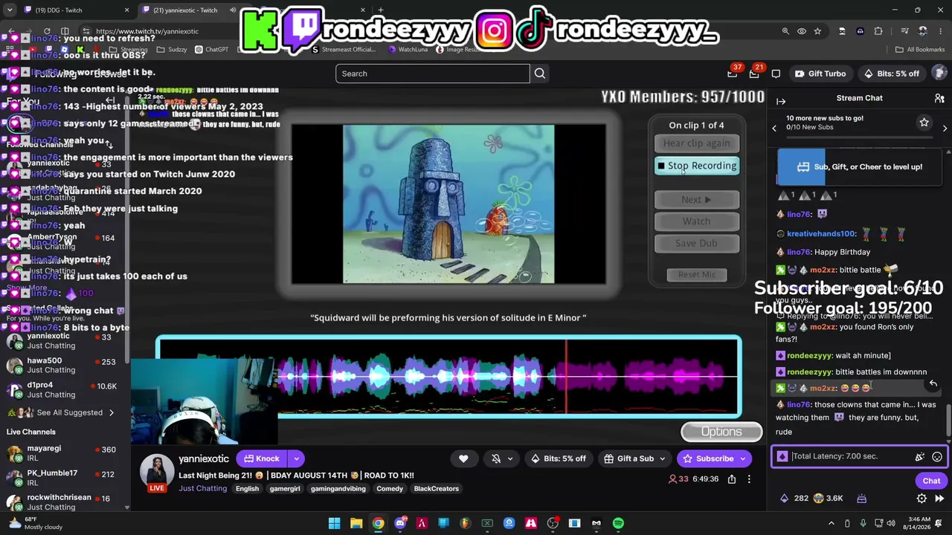Open hawa500 channel in sidebar
Viewport: 952px width, 535px height.
63,365
